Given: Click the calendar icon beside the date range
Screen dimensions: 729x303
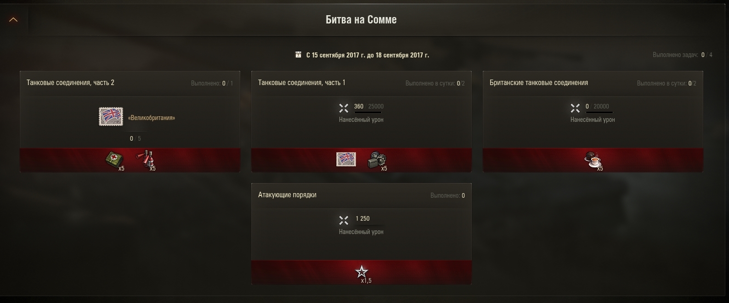Looking at the screenshot, I should 298,55.
